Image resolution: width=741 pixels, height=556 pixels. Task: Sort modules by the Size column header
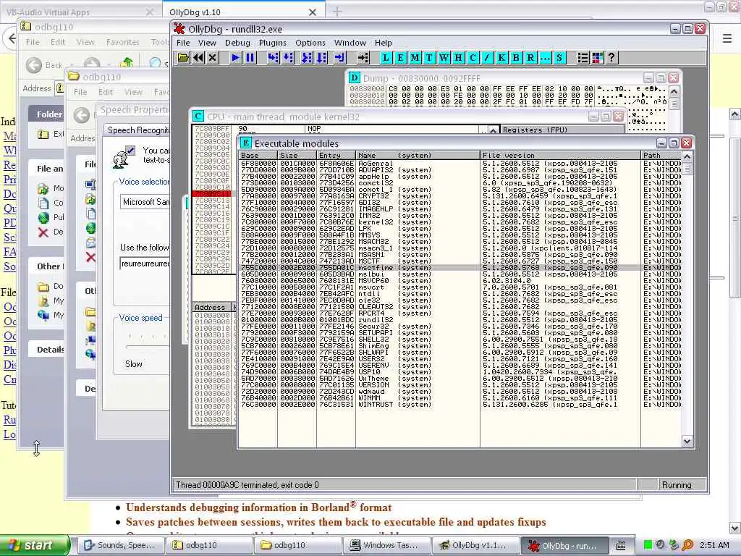[297, 155]
